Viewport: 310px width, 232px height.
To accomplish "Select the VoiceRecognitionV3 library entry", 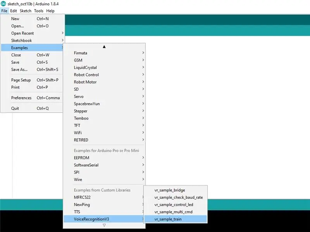I will pyautogui.click(x=104, y=219).
